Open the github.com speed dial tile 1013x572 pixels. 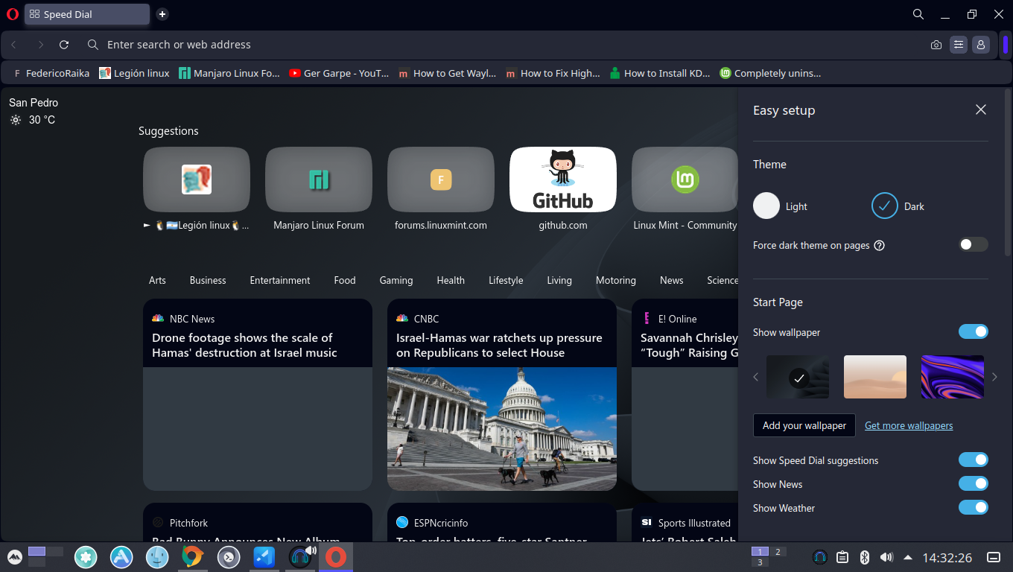pos(563,179)
